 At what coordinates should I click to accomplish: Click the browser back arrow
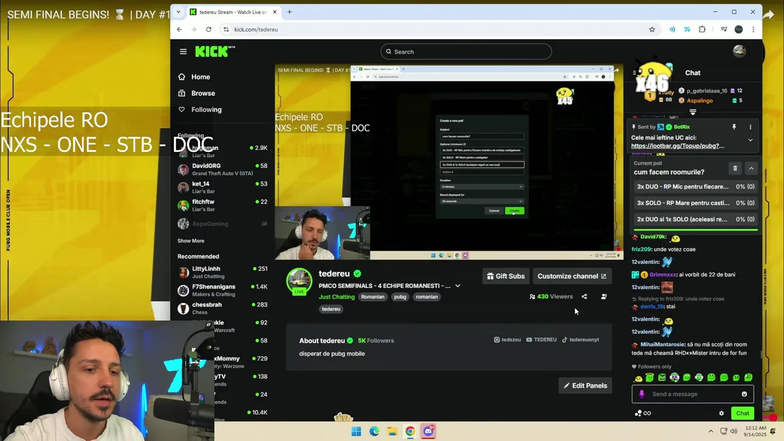(x=179, y=29)
